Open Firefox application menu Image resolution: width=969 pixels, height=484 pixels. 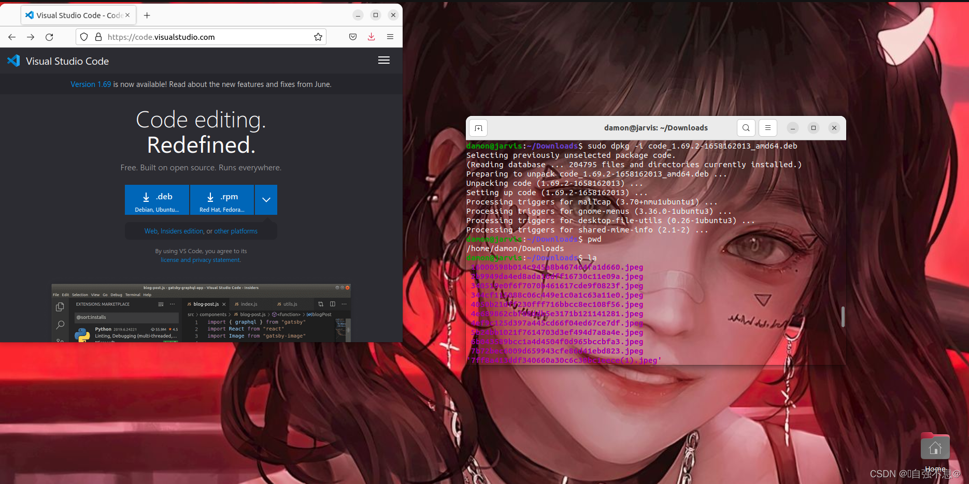pos(390,37)
